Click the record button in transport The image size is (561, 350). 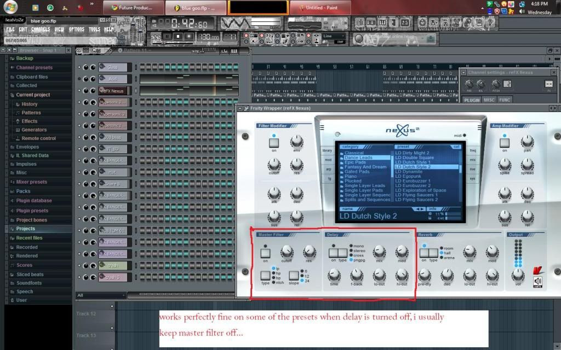[x=189, y=37]
